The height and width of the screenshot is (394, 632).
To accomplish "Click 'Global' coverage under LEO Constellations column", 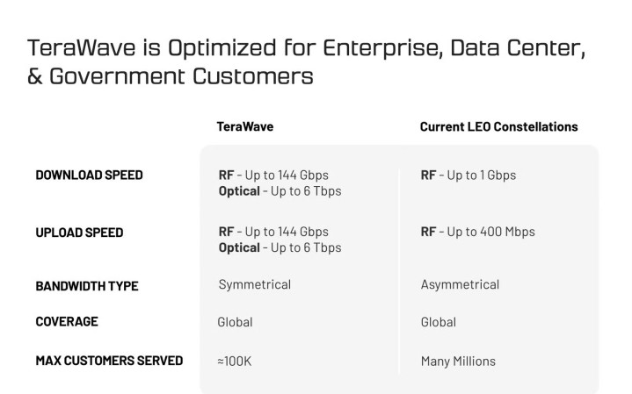I will pos(439,322).
